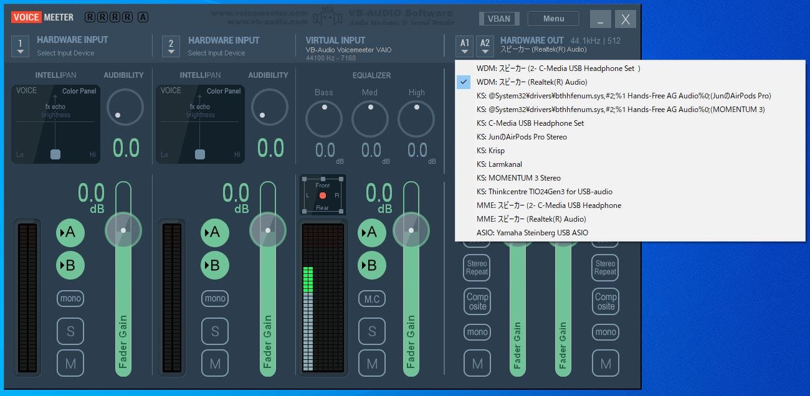This screenshot has height=396, width=810.
Task: Select MME C-Media USB Headphone speaker
Action: pyautogui.click(x=630, y=205)
